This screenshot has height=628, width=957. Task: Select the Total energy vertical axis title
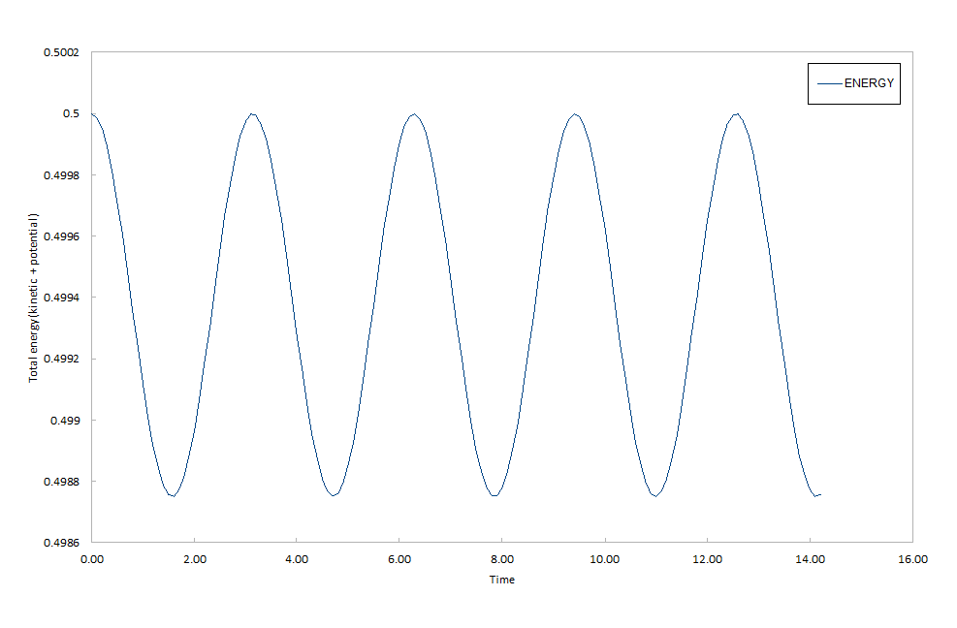pos(33,298)
